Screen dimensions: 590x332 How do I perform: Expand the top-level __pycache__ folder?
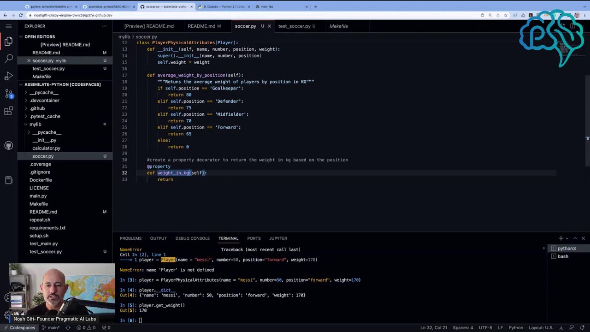(x=44, y=93)
